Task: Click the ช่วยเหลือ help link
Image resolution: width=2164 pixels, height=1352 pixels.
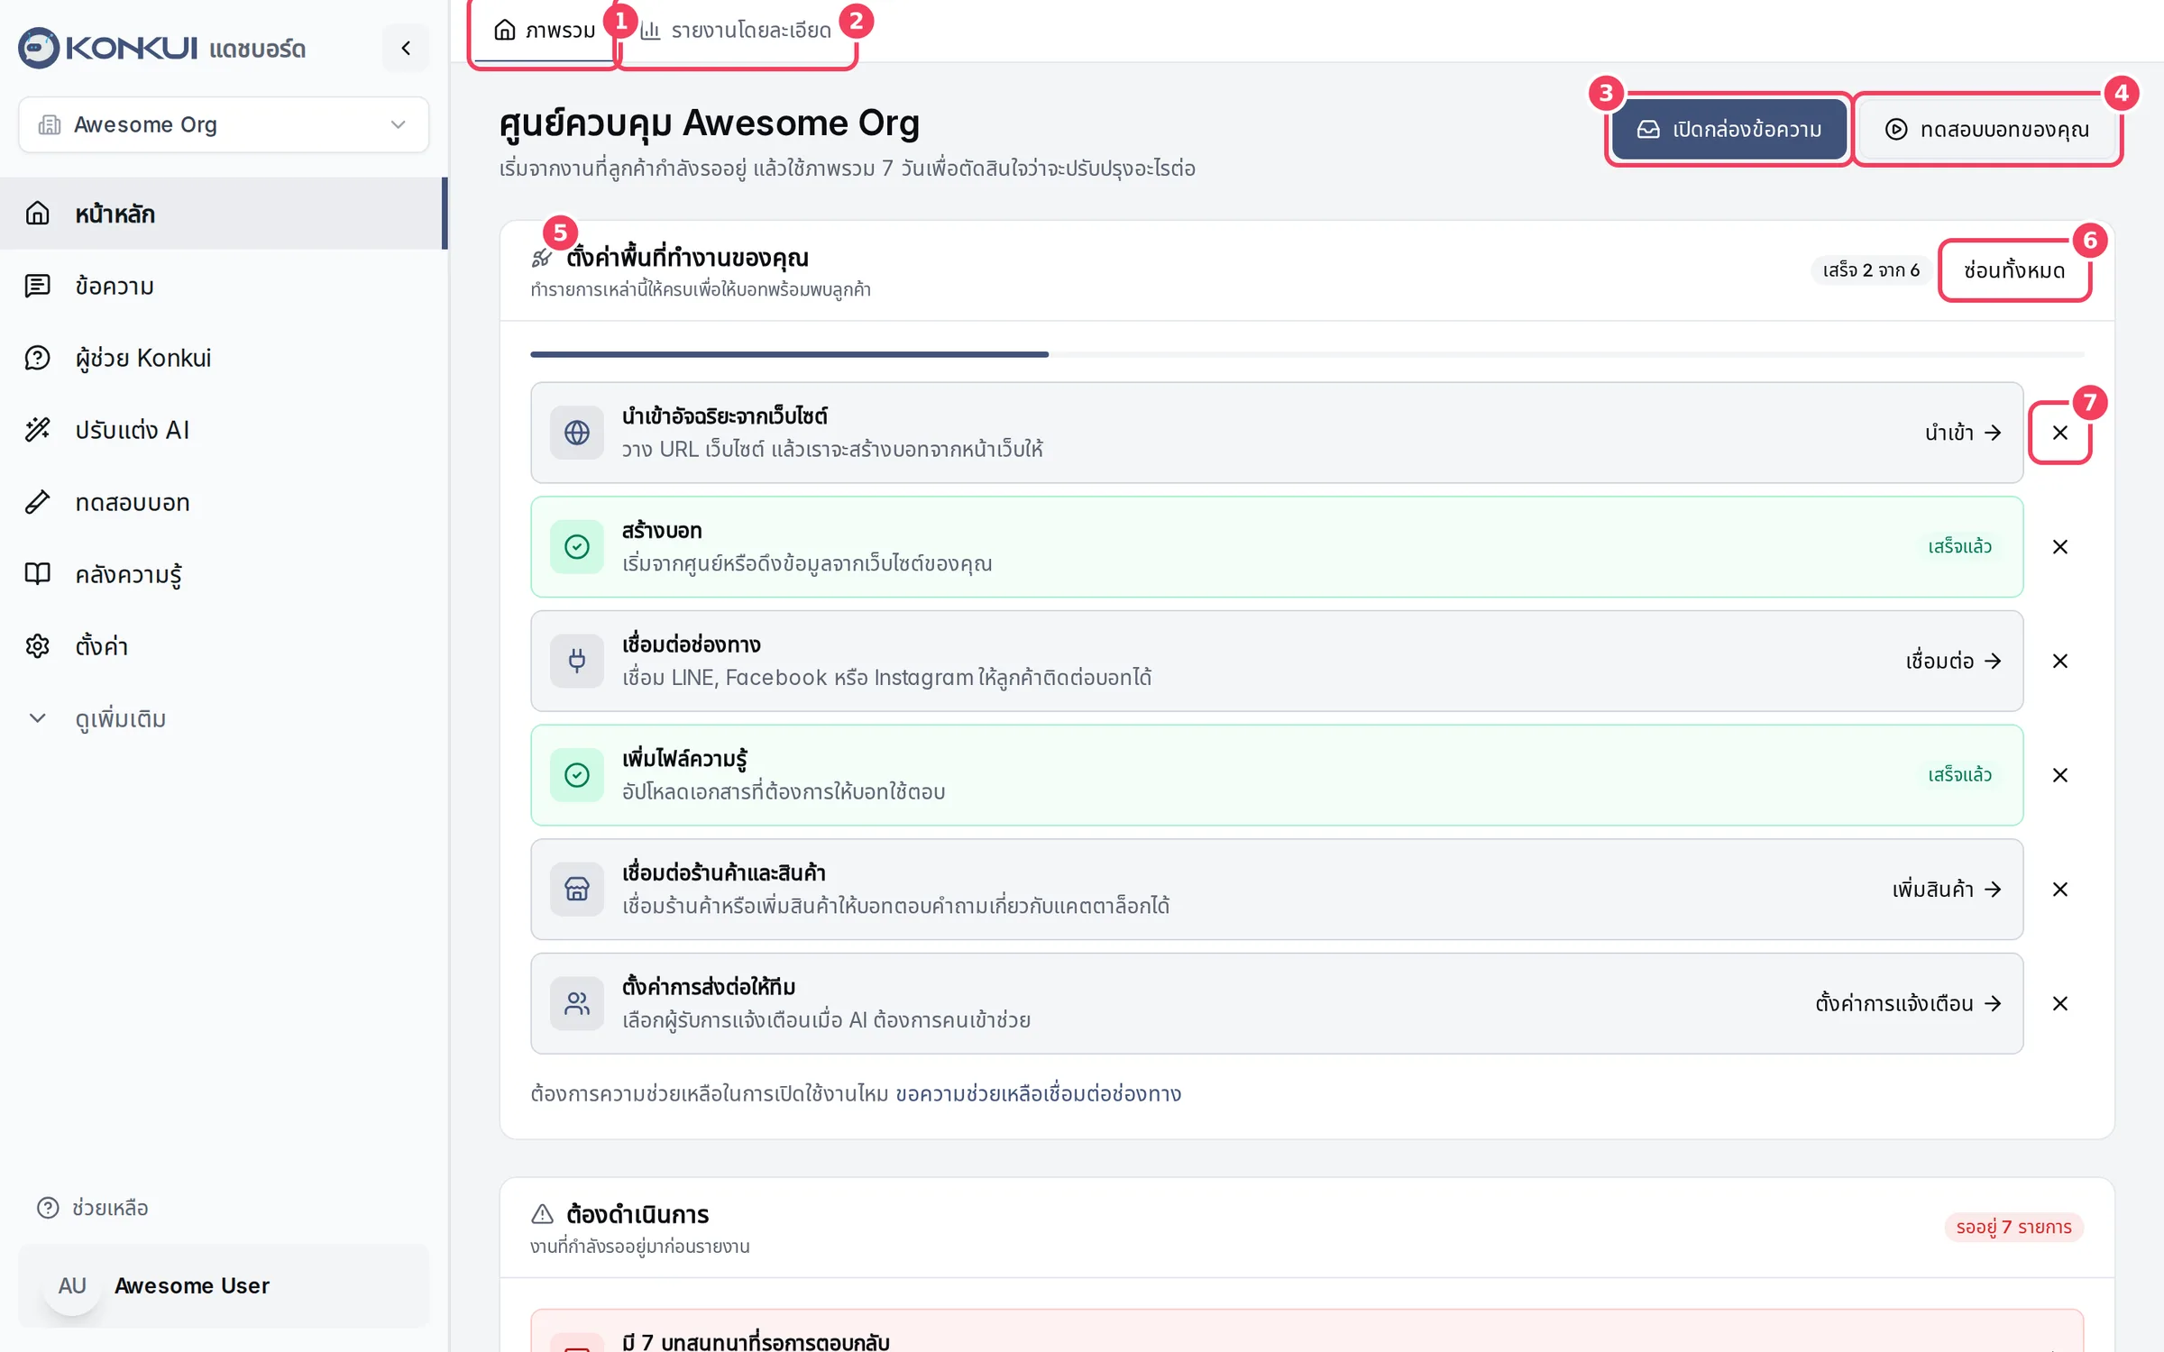Action: pos(92,1208)
